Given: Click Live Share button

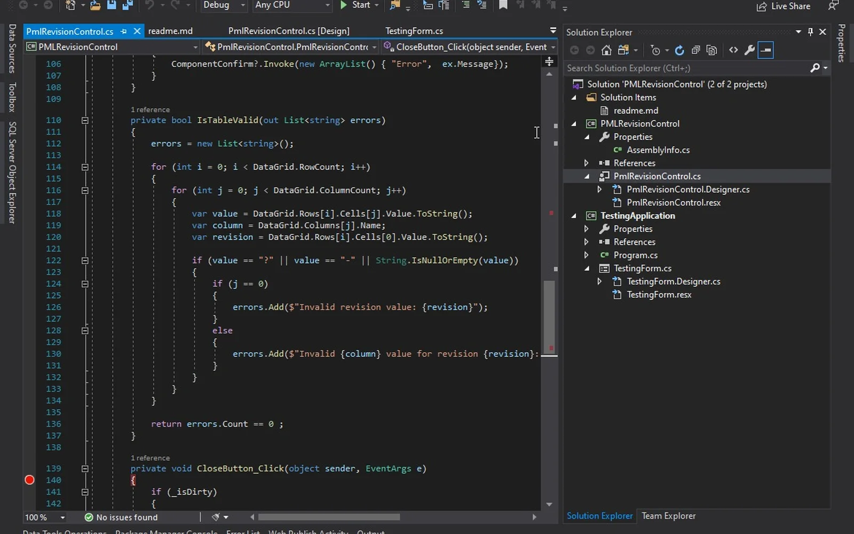Looking at the screenshot, I should (783, 6).
